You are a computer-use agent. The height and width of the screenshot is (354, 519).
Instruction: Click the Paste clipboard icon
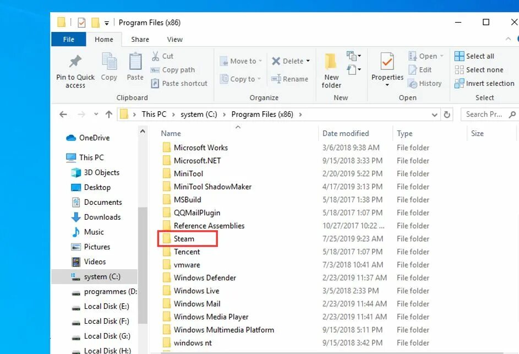tap(135, 62)
